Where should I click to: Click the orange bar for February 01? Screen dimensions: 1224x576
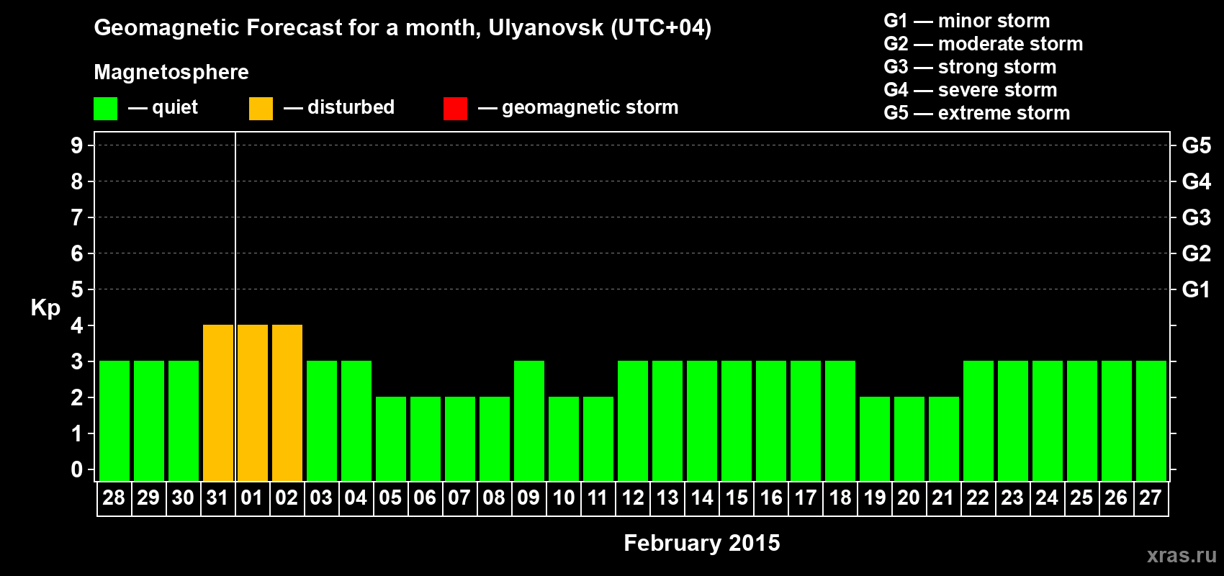253,402
